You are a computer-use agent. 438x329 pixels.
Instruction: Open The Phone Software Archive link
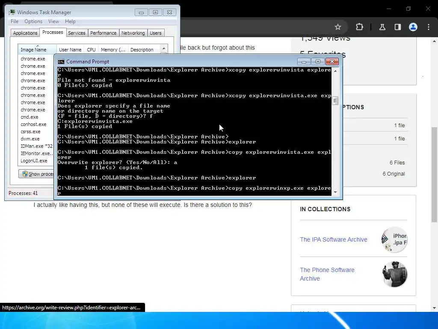tap(327, 274)
